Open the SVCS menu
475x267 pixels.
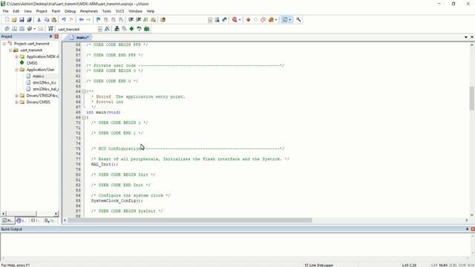120,11
